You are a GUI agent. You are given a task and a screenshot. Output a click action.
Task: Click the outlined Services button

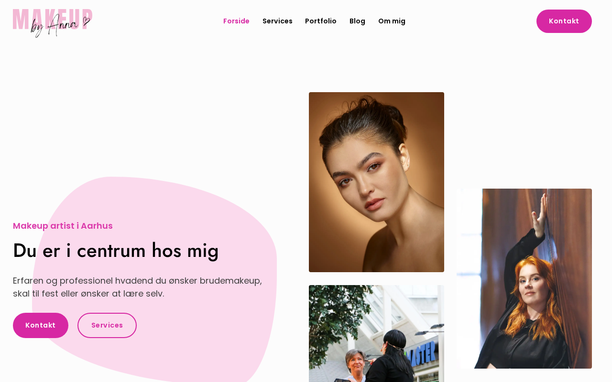tap(107, 325)
